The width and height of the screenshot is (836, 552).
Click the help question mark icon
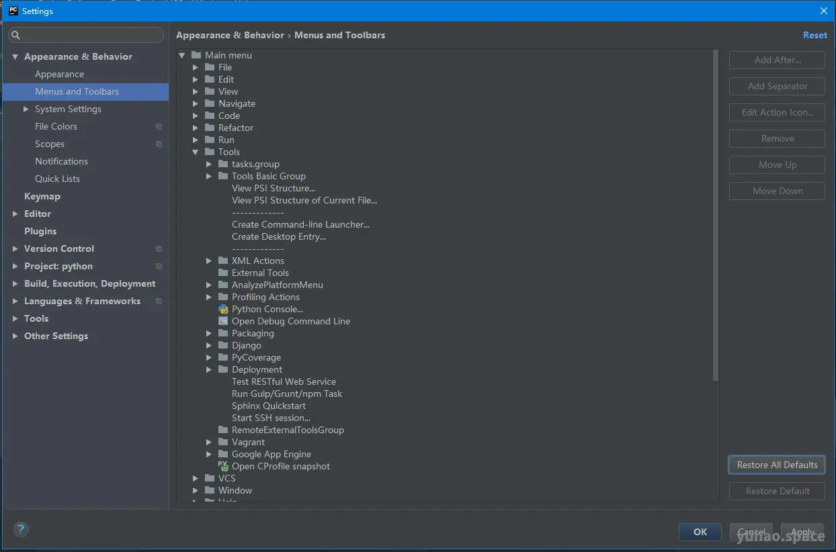(x=20, y=530)
